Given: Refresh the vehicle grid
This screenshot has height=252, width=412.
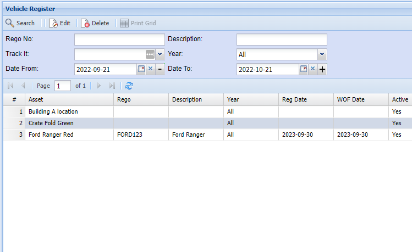Looking at the screenshot, I should tap(129, 86).
